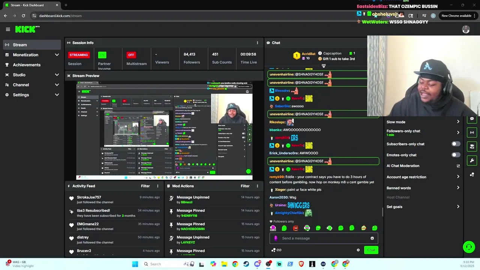Image resolution: width=480 pixels, height=270 pixels.
Task: Select SkrokaJoe757 follow activity entry
Action: tap(114, 199)
